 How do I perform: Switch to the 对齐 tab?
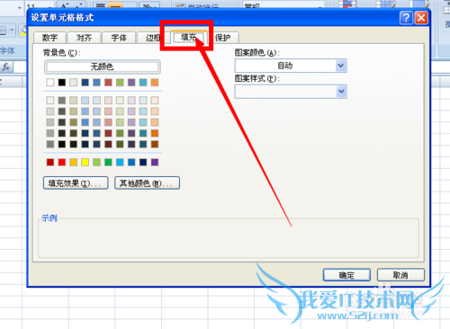85,38
